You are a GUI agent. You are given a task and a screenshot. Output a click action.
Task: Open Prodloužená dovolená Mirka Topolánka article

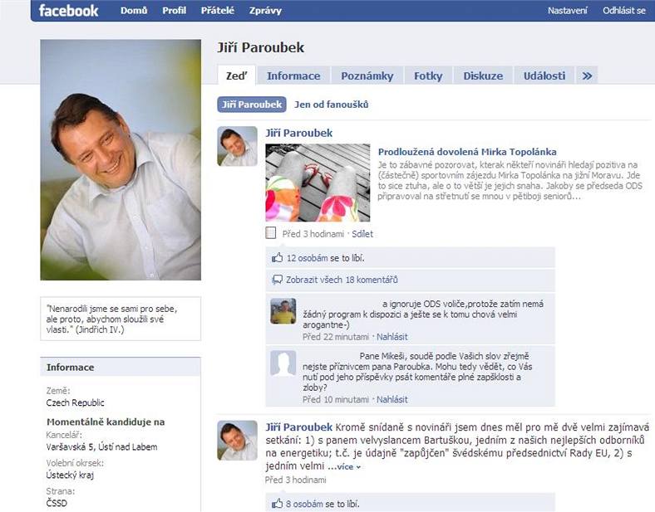(467, 152)
